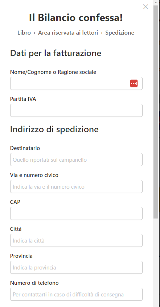Viewport: 160px width, 307px height.
Task: Click the scrollbar up arrow
Action: [x=156, y=3]
